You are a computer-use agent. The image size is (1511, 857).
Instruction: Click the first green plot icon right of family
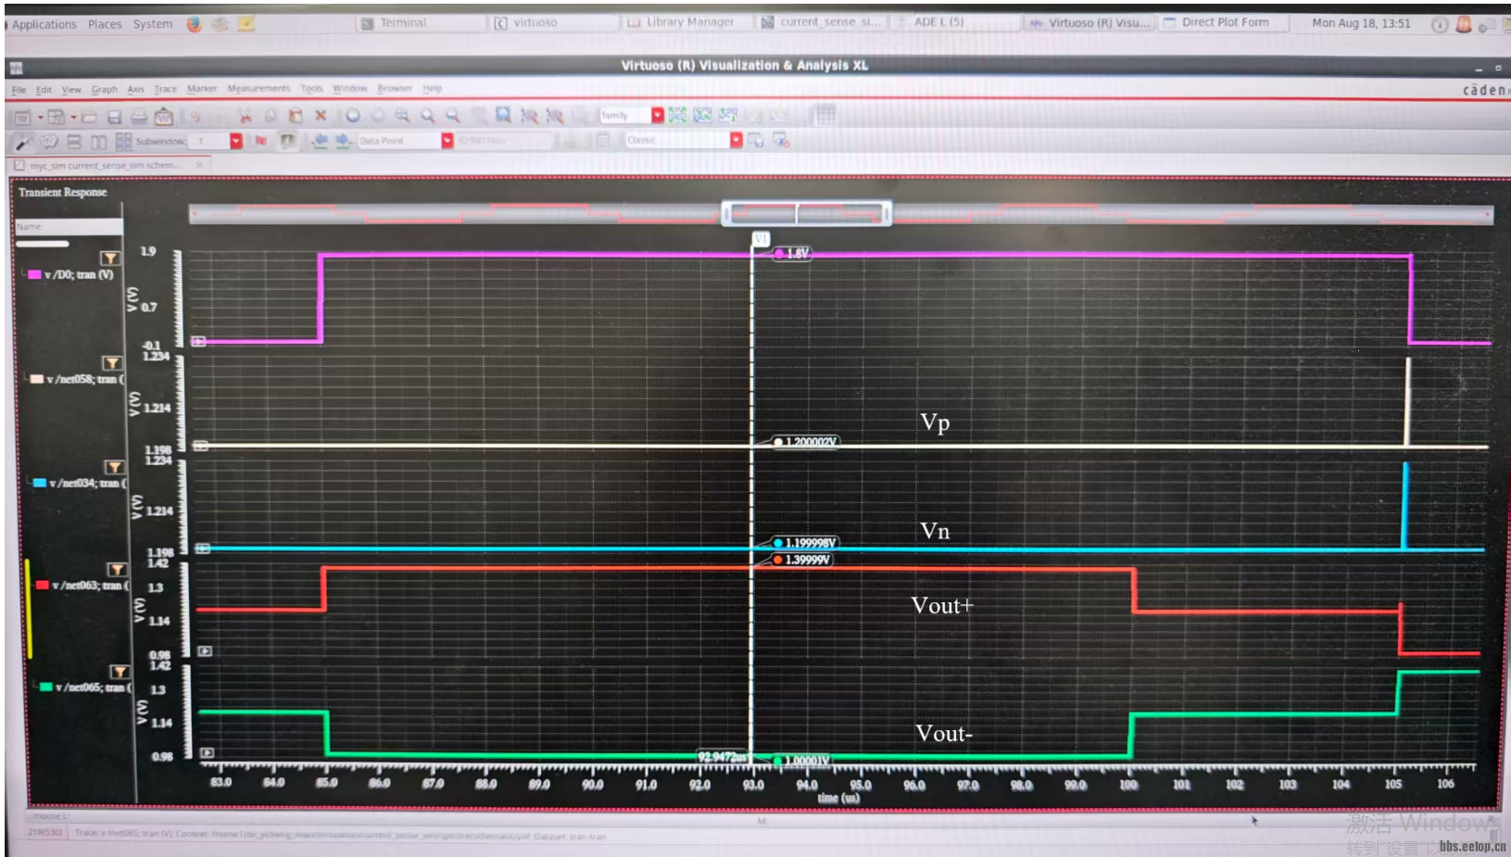(x=678, y=115)
